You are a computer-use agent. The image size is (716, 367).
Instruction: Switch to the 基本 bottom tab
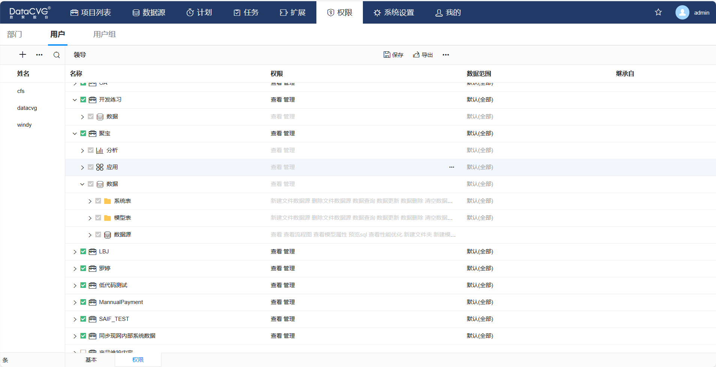click(x=91, y=360)
